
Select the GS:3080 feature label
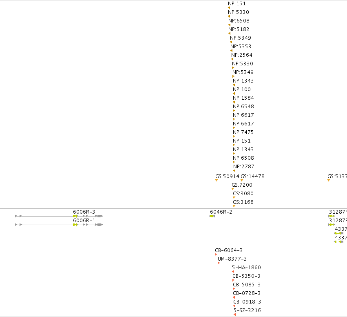tap(243, 194)
